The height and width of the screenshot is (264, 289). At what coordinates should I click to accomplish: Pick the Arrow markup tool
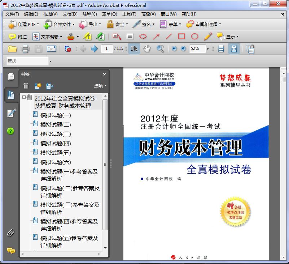click(x=156, y=37)
